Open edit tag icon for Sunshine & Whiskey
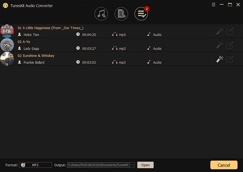This screenshot has height=172, width=243. [x=230, y=59]
